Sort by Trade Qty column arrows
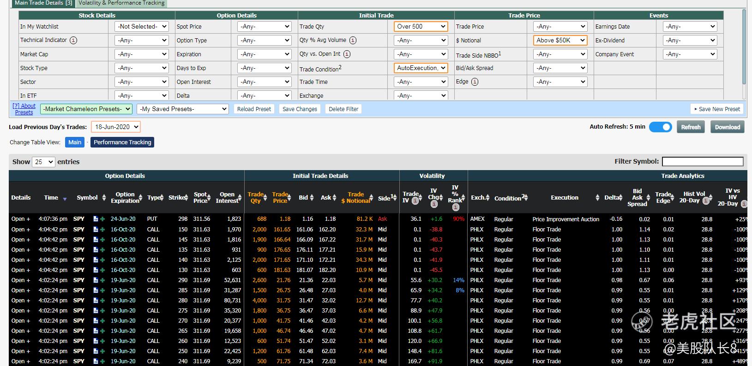 (x=265, y=198)
